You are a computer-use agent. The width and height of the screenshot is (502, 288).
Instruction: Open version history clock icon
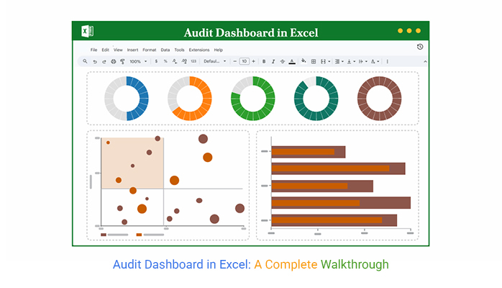420,47
